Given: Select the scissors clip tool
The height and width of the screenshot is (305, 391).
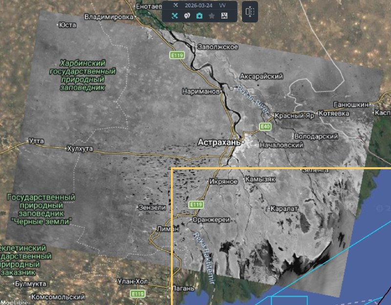Looking at the screenshot, I should coord(224,16).
